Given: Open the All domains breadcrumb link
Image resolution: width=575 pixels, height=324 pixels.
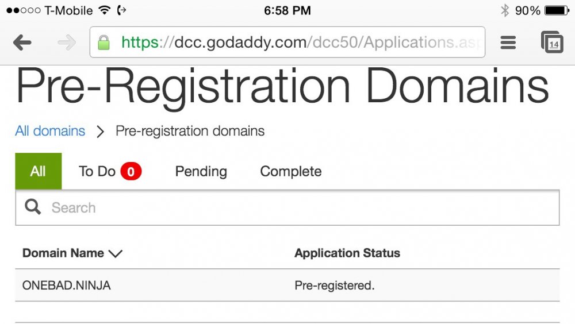Looking at the screenshot, I should [x=50, y=131].
